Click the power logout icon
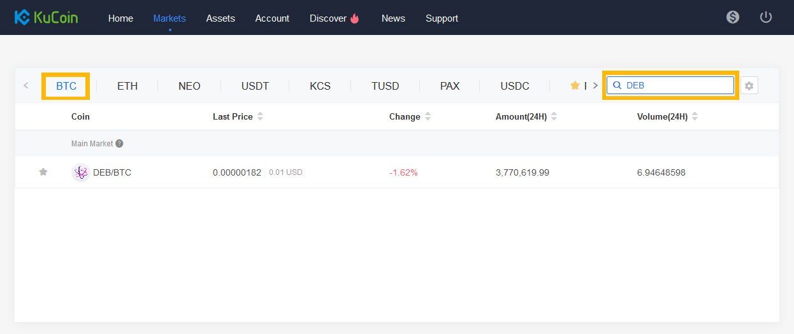The width and height of the screenshot is (794, 334). coord(766,17)
